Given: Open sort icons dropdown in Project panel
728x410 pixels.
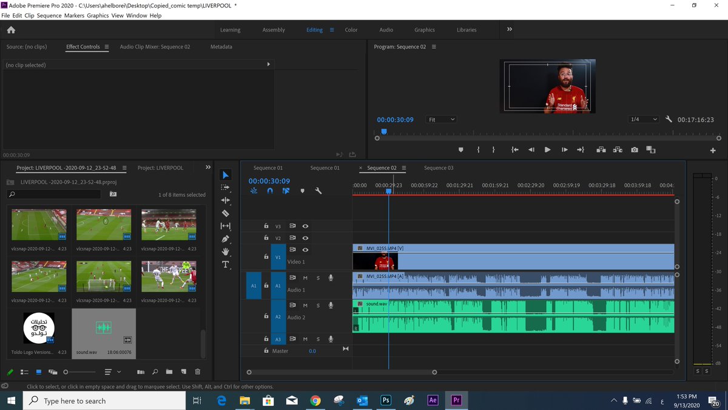Looking at the screenshot, I should (113, 372).
